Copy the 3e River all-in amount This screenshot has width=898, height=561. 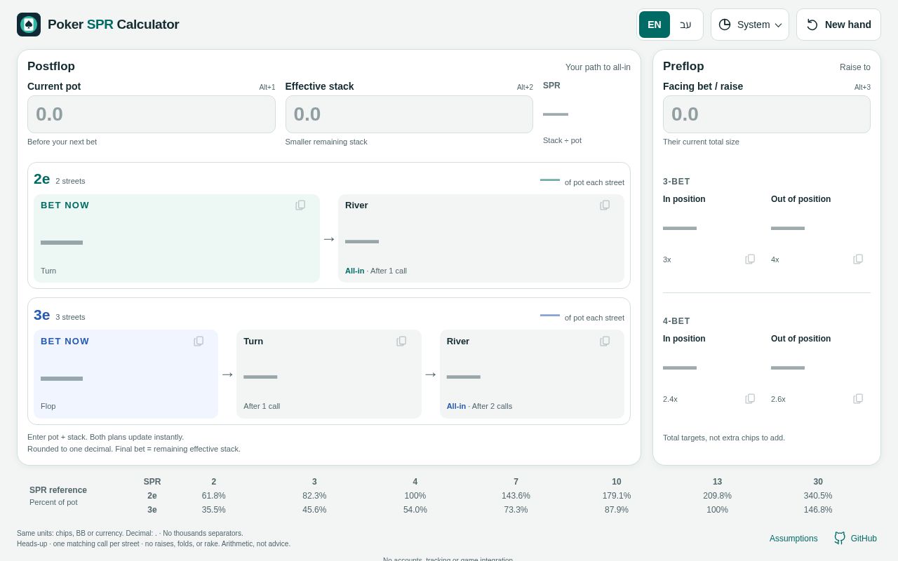605,342
